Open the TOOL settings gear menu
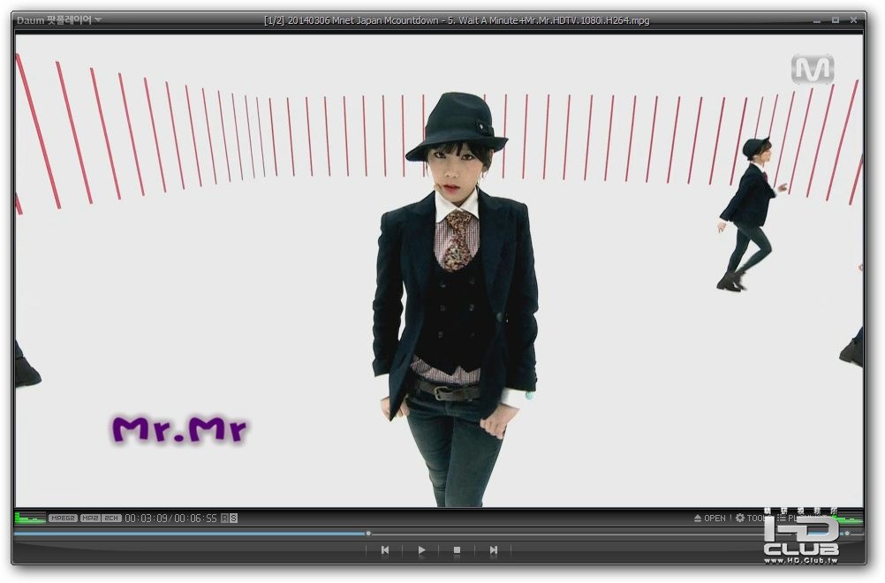 click(750, 519)
